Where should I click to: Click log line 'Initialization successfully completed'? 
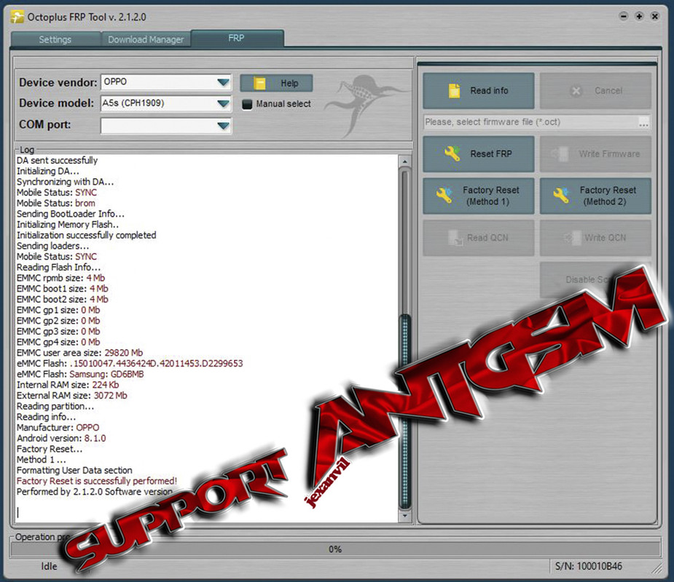[x=87, y=235]
